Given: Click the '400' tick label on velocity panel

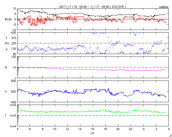Looking at the screenshot, I should [x=14, y=102].
